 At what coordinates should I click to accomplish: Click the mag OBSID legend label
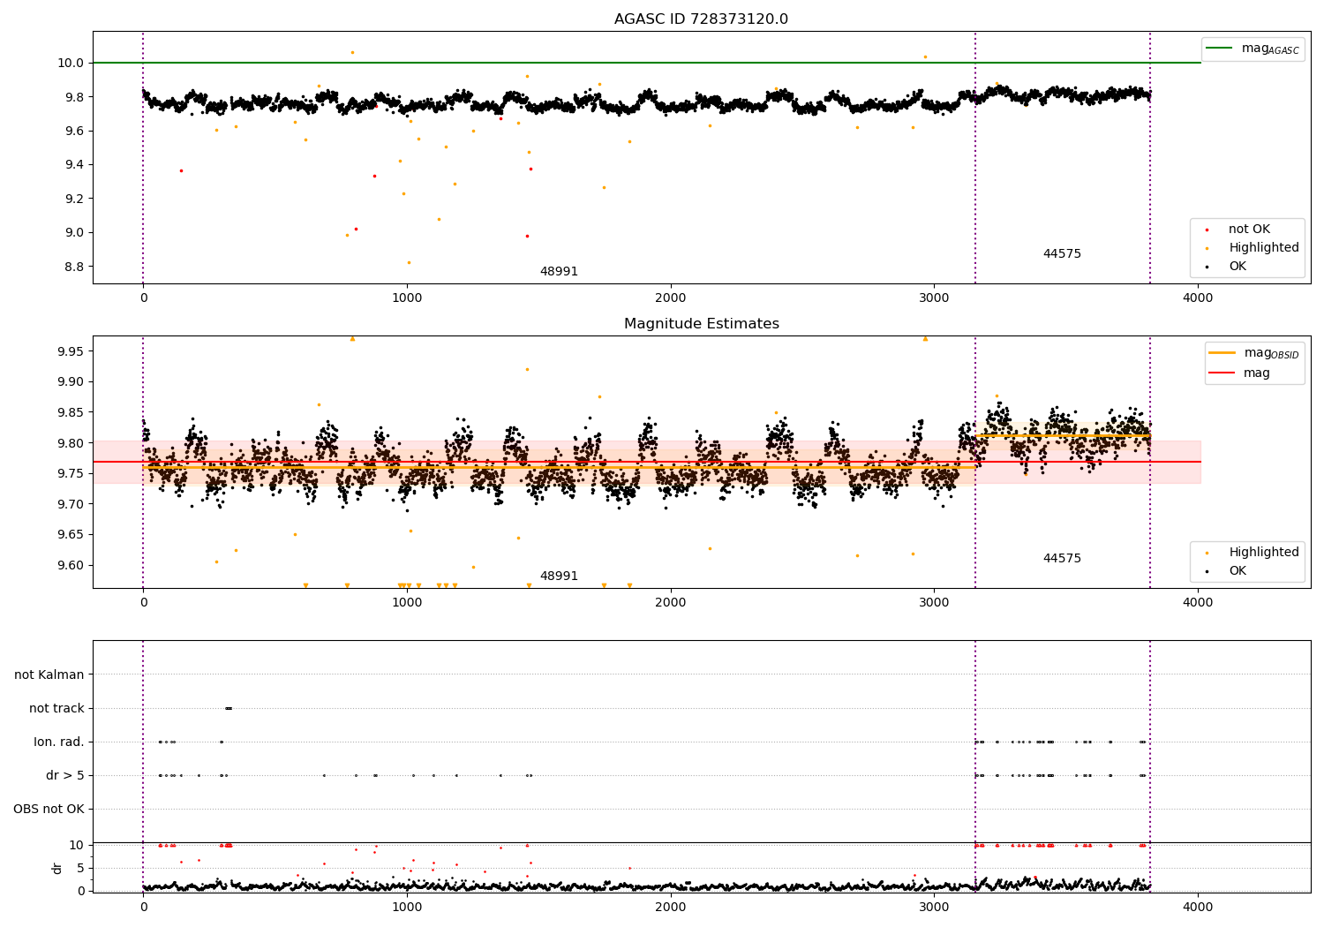(1271, 353)
